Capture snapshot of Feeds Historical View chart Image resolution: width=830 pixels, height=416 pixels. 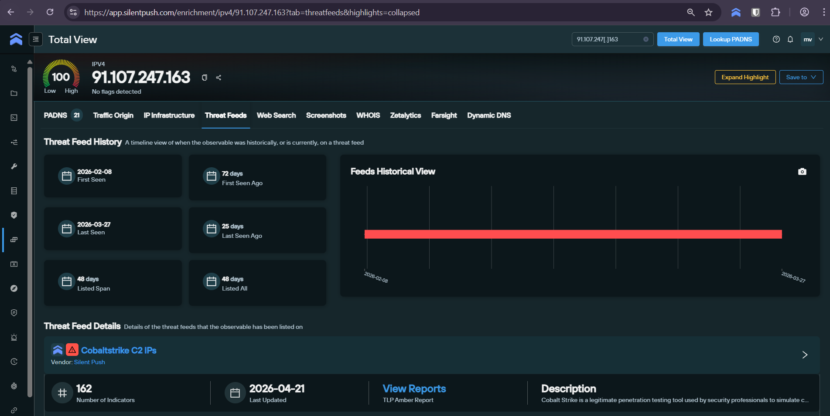pyautogui.click(x=802, y=171)
